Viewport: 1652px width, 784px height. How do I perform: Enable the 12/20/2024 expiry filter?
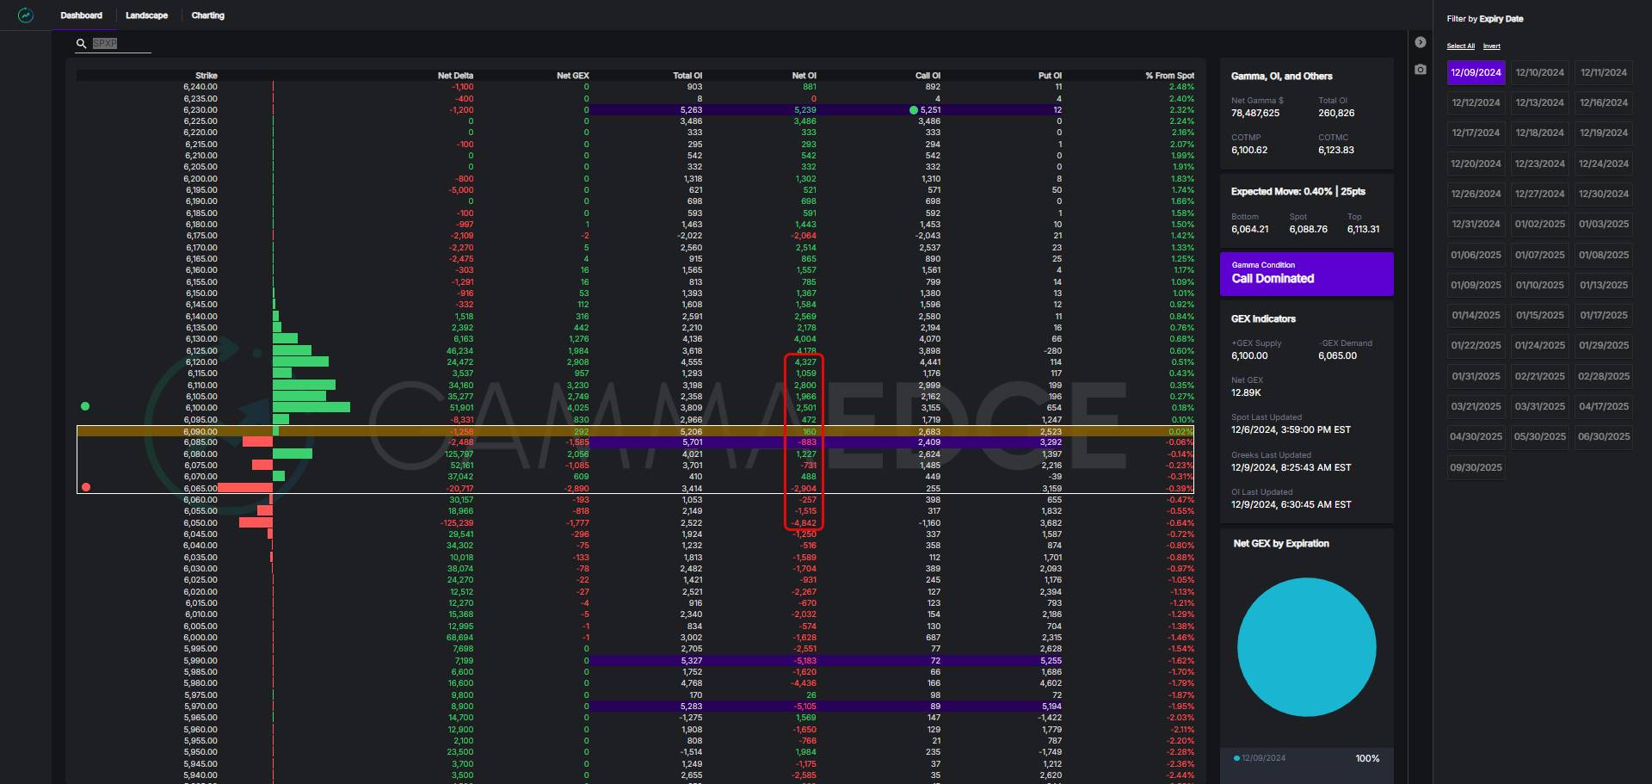coord(1476,164)
